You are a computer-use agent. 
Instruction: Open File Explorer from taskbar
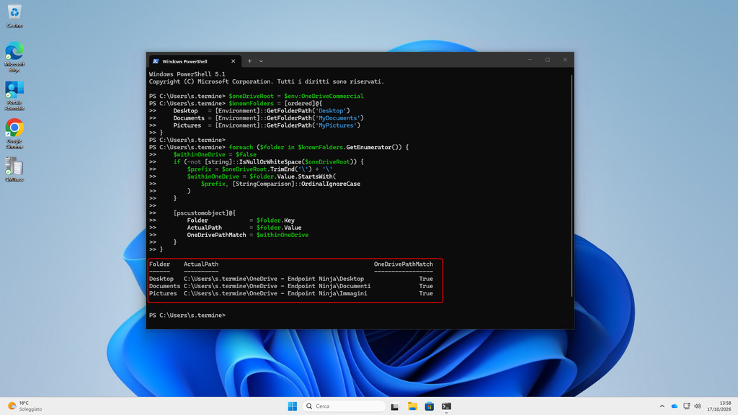click(412, 406)
